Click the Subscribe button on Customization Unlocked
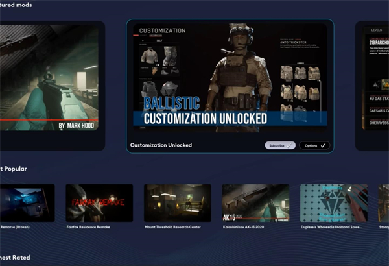The height and width of the screenshot is (266, 389). [280, 145]
